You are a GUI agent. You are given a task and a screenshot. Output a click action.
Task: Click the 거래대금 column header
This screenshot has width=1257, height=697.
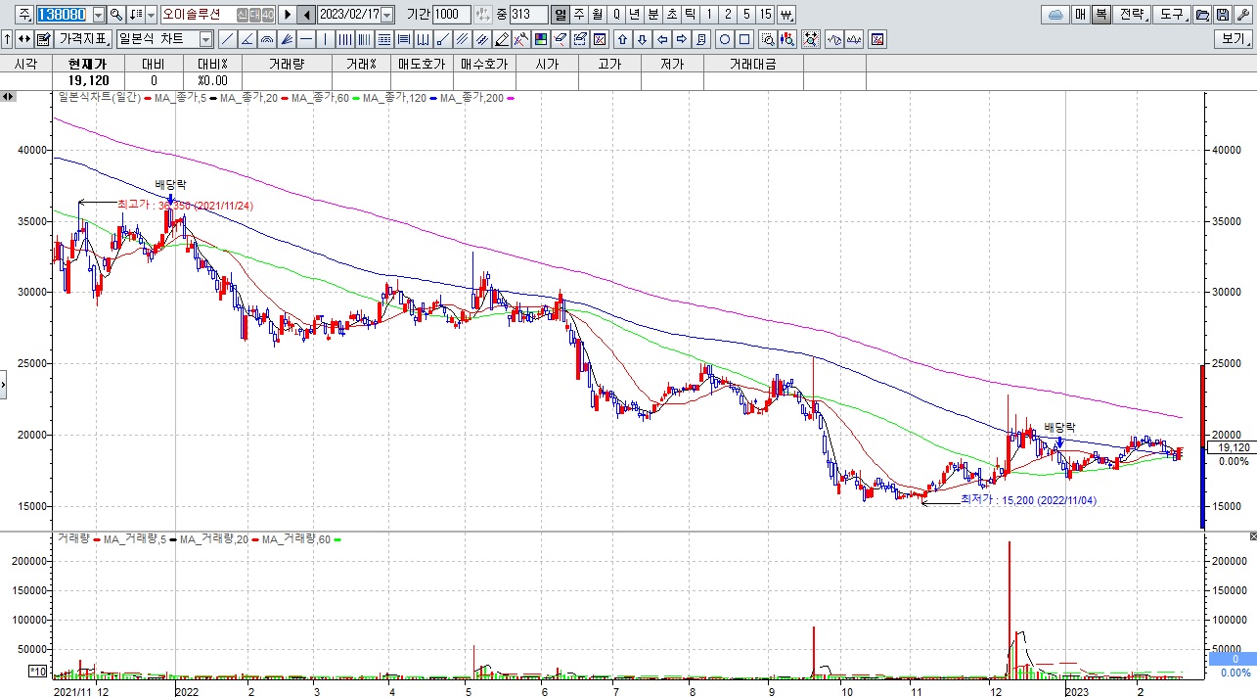click(x=753, y=64)
